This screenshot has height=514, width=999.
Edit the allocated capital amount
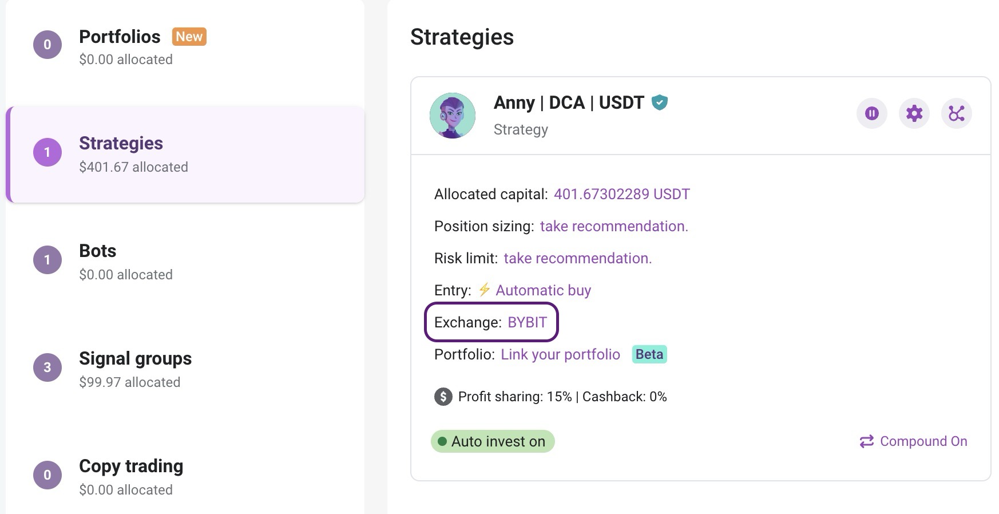point(621,194)
